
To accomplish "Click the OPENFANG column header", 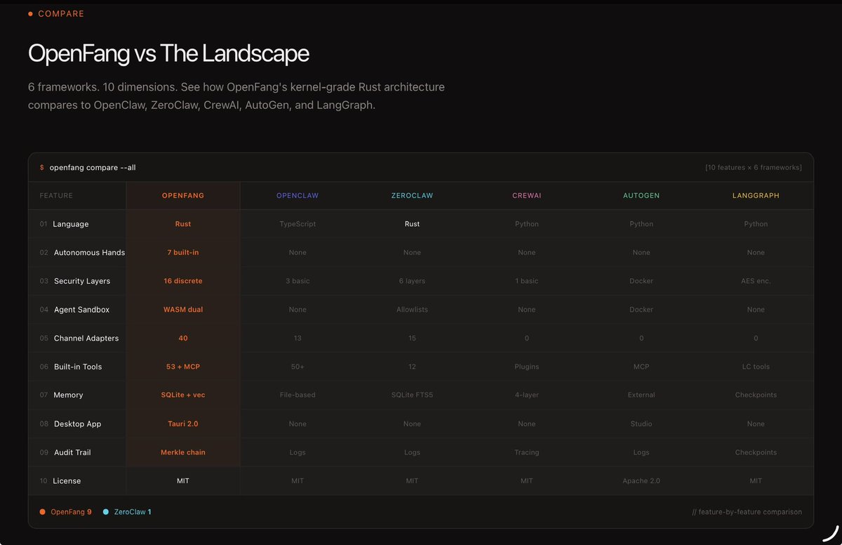I will click(183, 195).
